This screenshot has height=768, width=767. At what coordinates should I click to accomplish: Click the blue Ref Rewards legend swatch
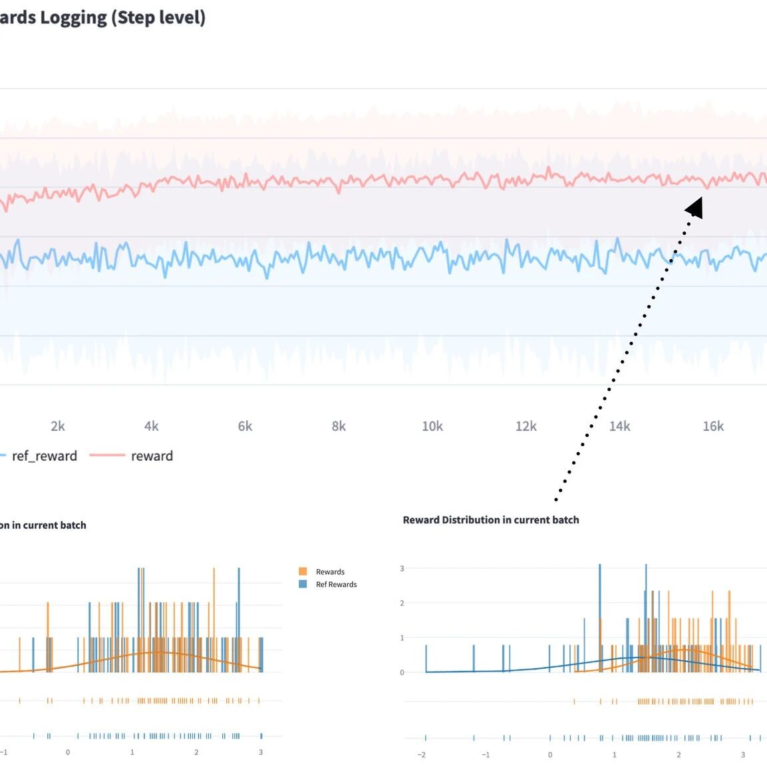pyautogui.click(x=303, y=584)
